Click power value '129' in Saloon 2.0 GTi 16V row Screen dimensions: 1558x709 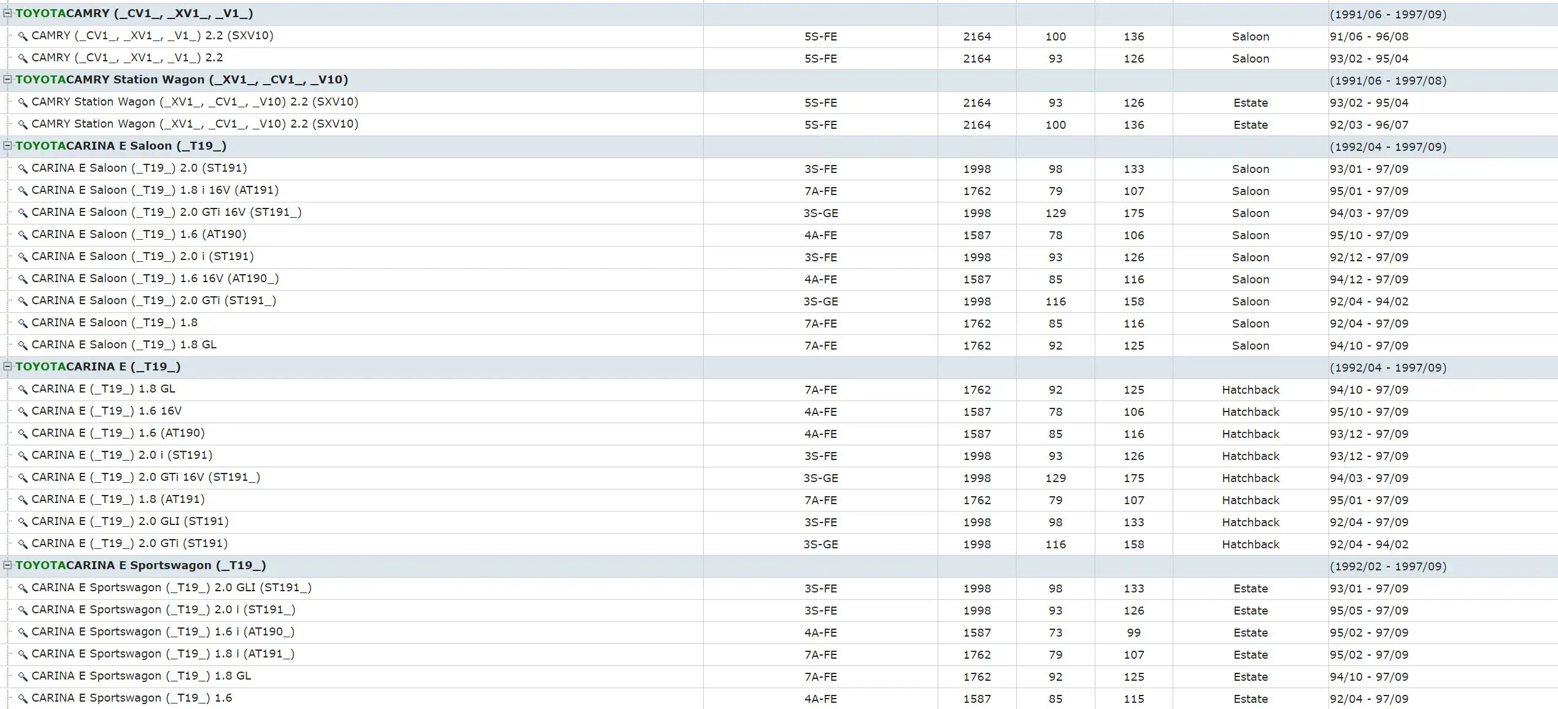point(1055,213)
